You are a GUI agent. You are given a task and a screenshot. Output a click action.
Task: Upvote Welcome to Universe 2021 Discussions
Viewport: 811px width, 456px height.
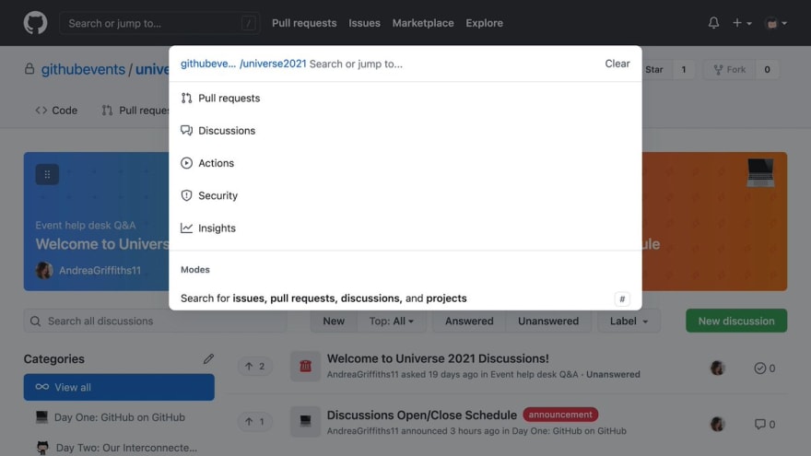click(255, 366)
